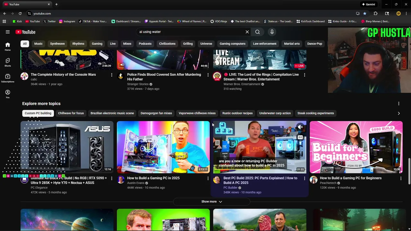Select Rustic outdoor recipes topic
The width and height of the screenshot is (411, 231).
pyautogui.click(x=238, y=113)
